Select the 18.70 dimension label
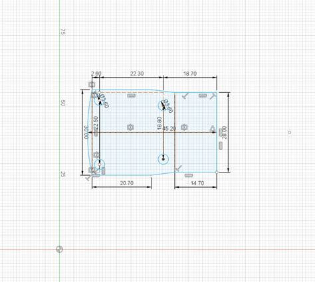Viewport: 315px width, 282px height. point(190,74)
